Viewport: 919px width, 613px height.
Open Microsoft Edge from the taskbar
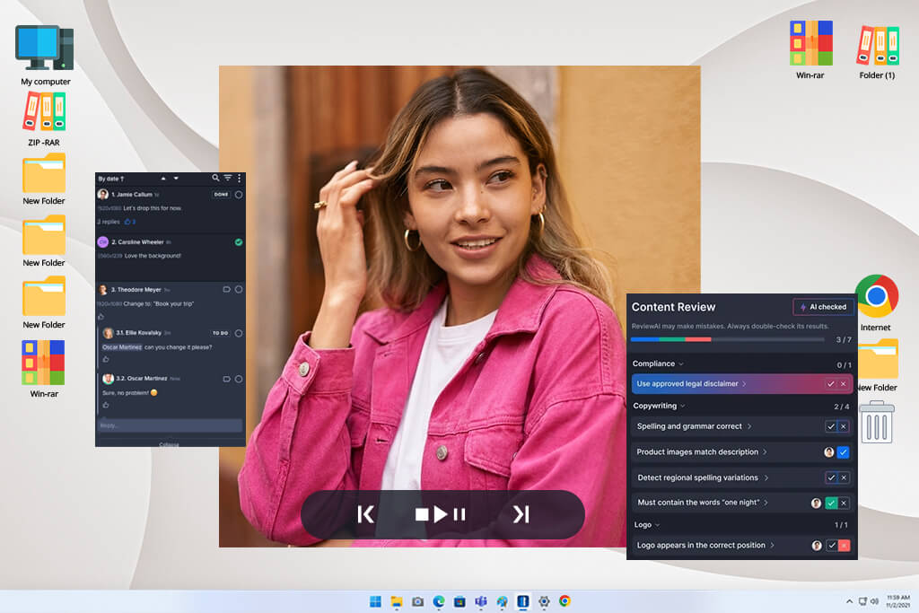coord(438,601)
